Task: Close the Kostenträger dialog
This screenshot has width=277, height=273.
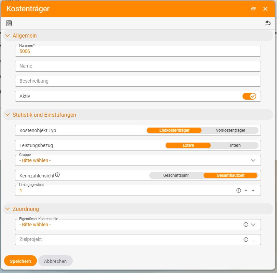Action: pos(265,9)
